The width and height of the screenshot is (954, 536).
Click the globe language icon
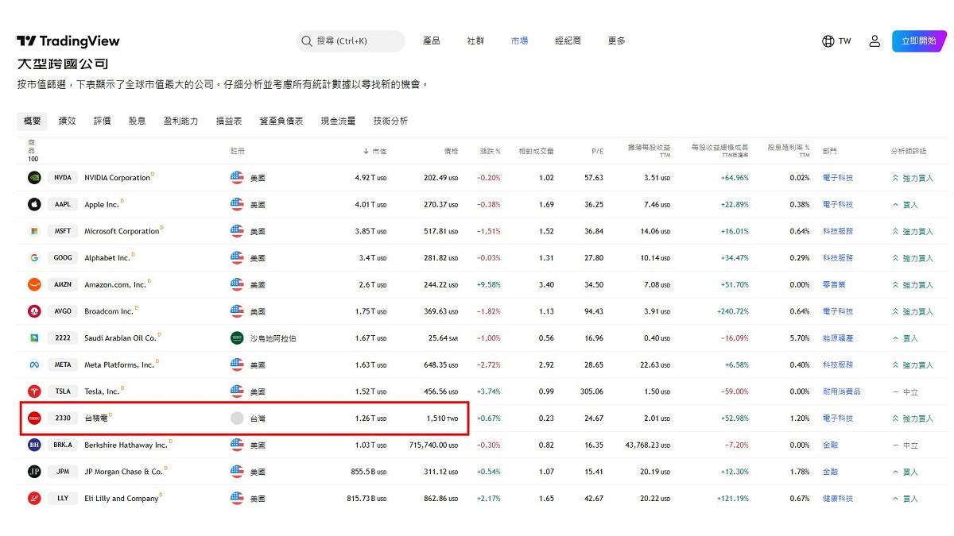click(828, 41)
